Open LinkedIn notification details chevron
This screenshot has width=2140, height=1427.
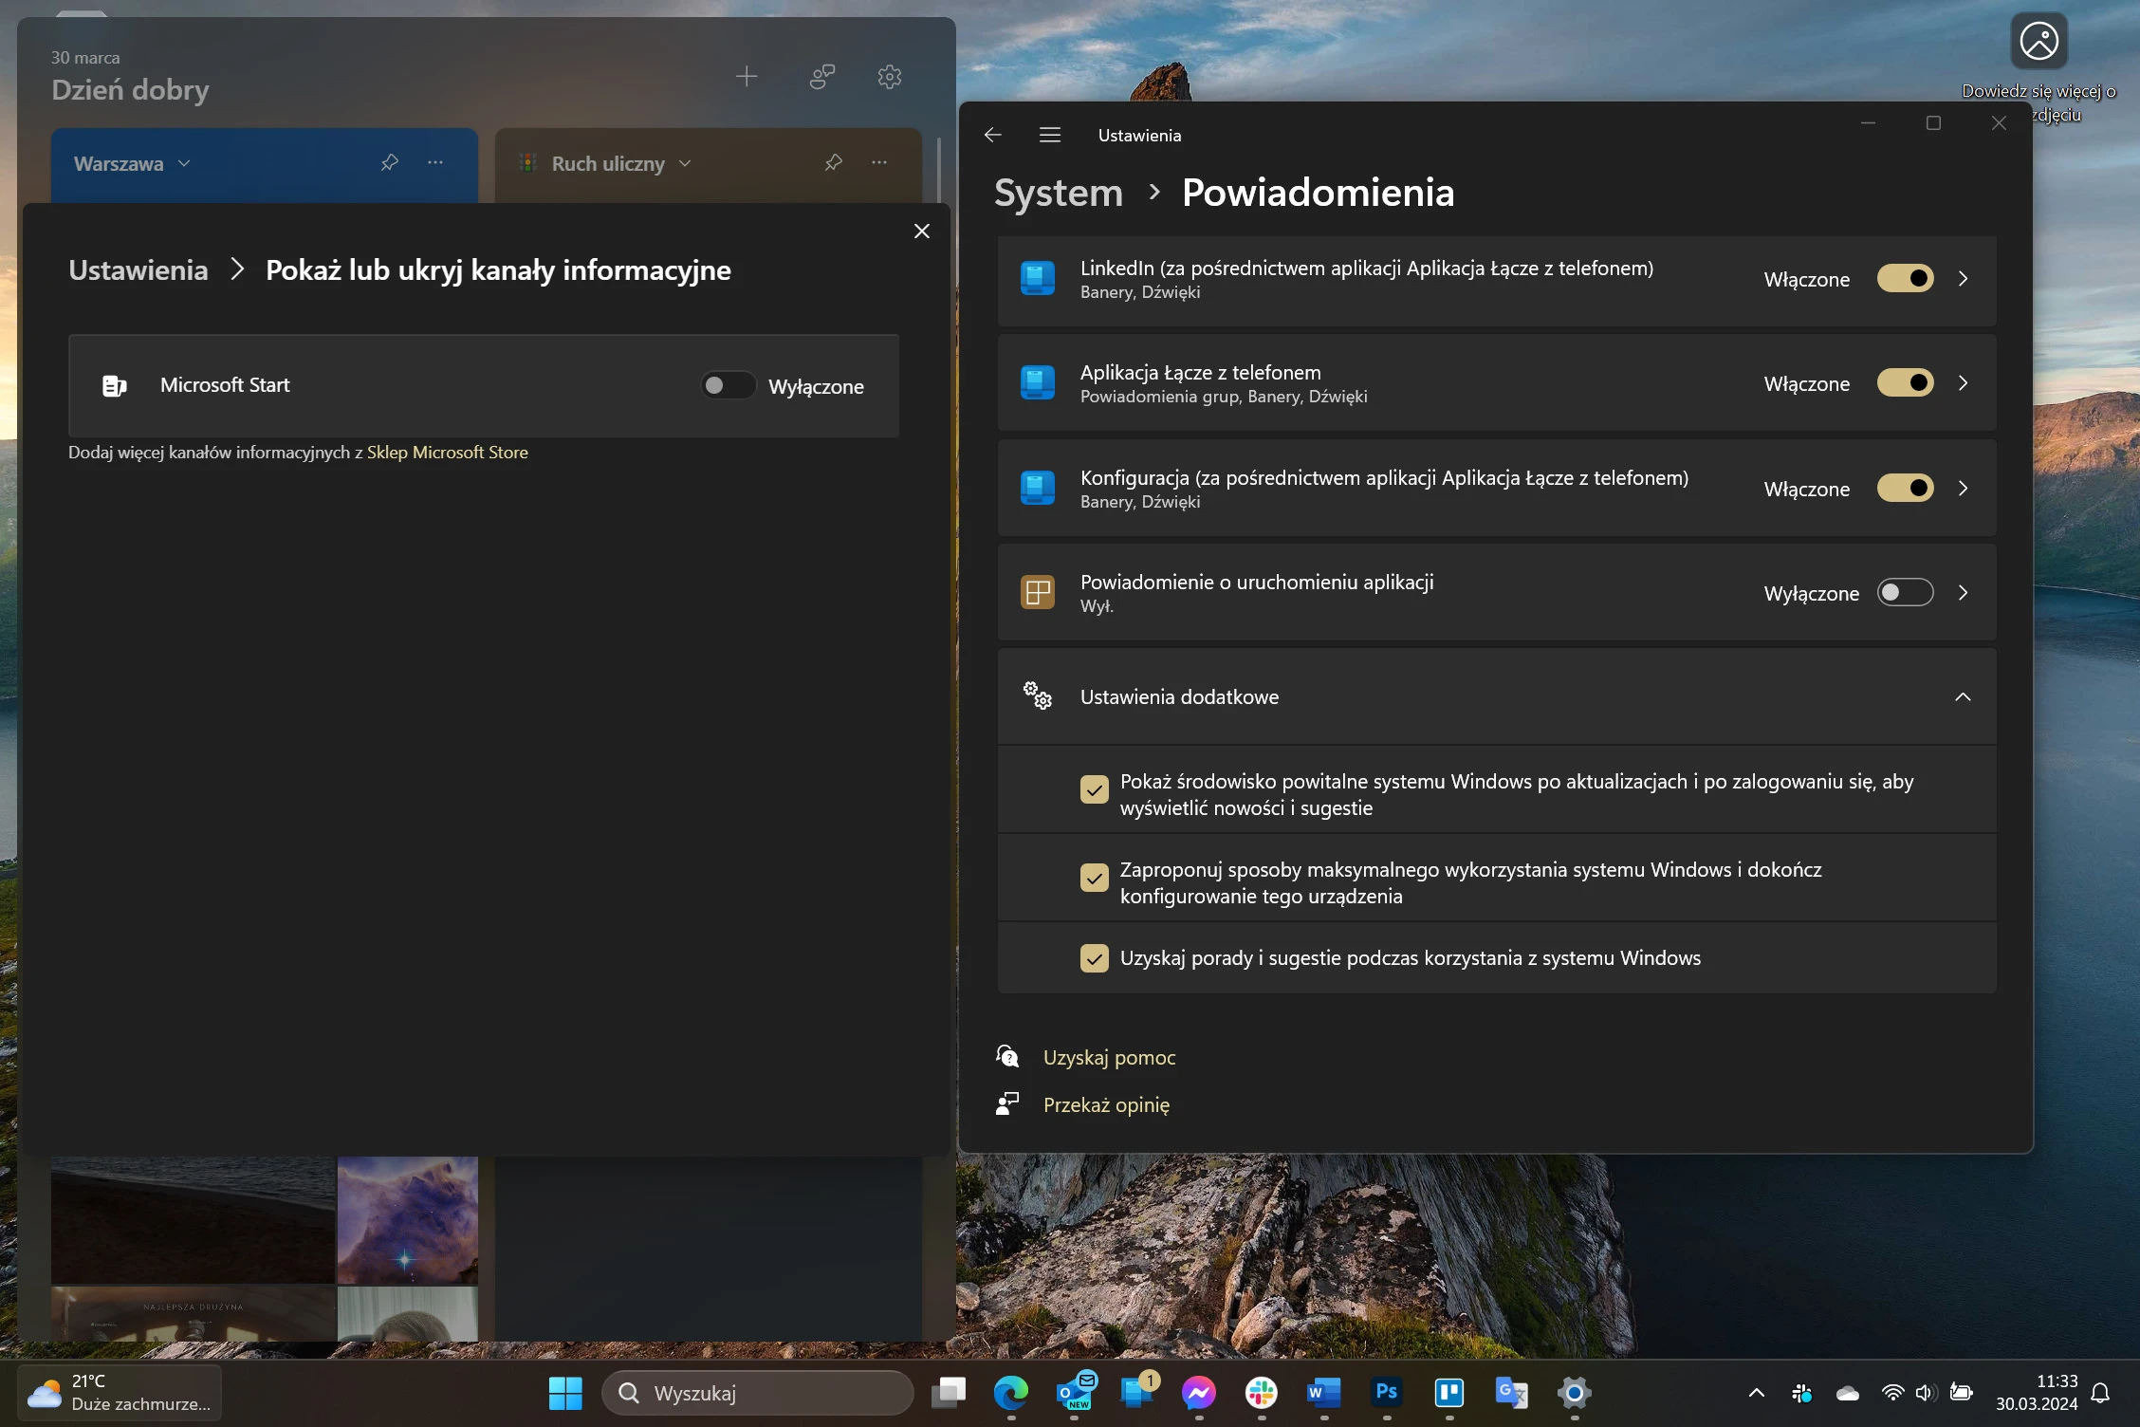click(x=1963, y=279)
